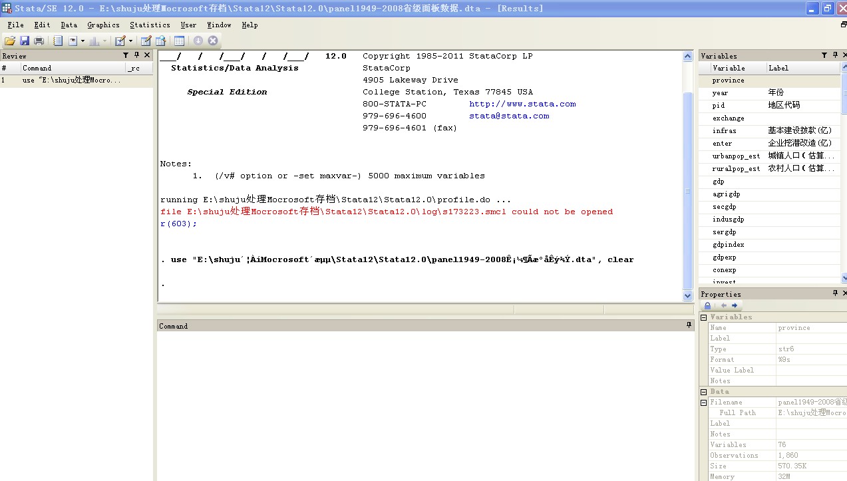This screenshot has height=481, width=847.
Task: Click the r(603); error code link
Action: 178,224
